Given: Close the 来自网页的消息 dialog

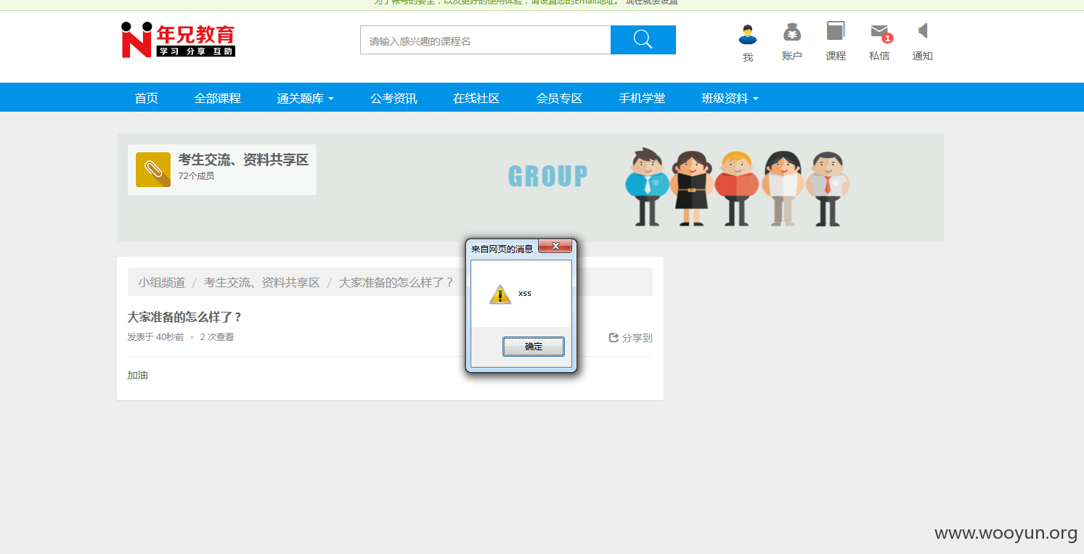Looking at the screenshot, I should click(555, 247).
